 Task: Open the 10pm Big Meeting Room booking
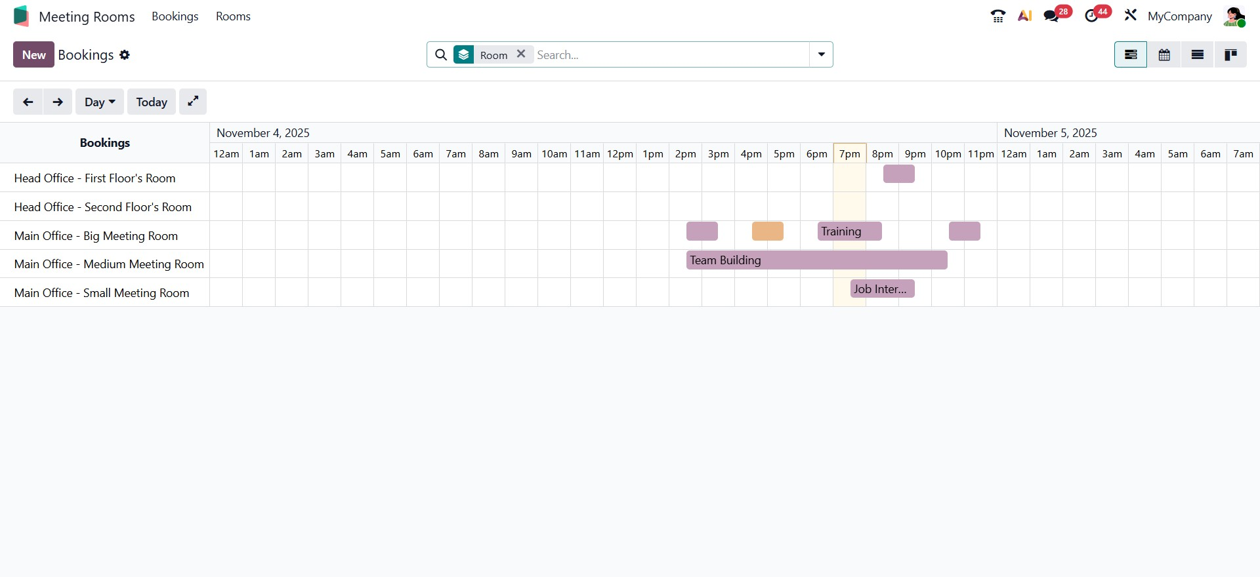tap(964, 231)
